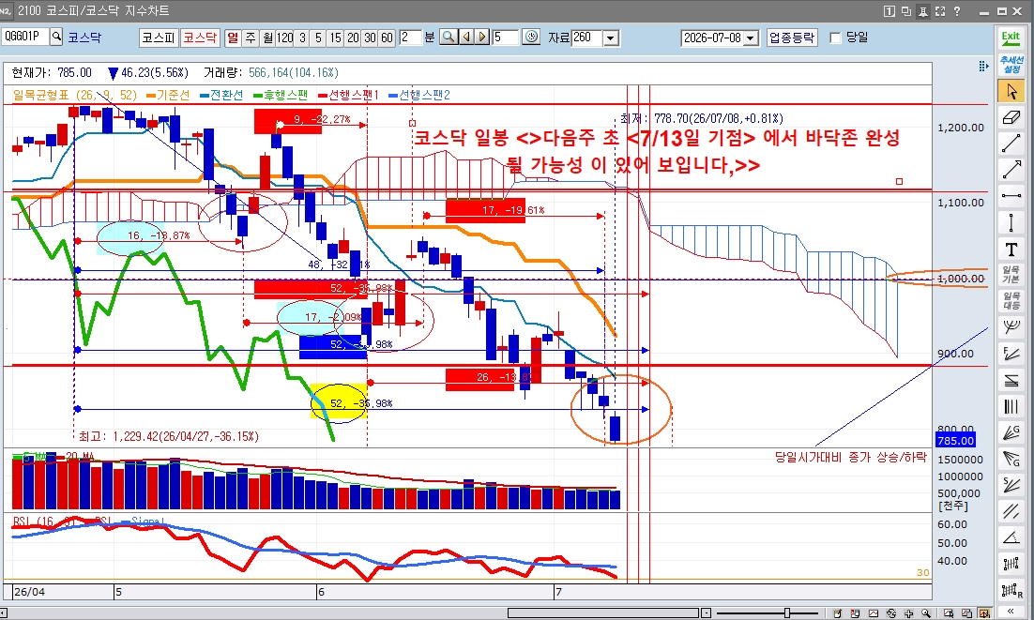This screenshot has height=620, width=1034.
Task: Open the date 2026-07-08 dropdown
Action: [751, 38]
